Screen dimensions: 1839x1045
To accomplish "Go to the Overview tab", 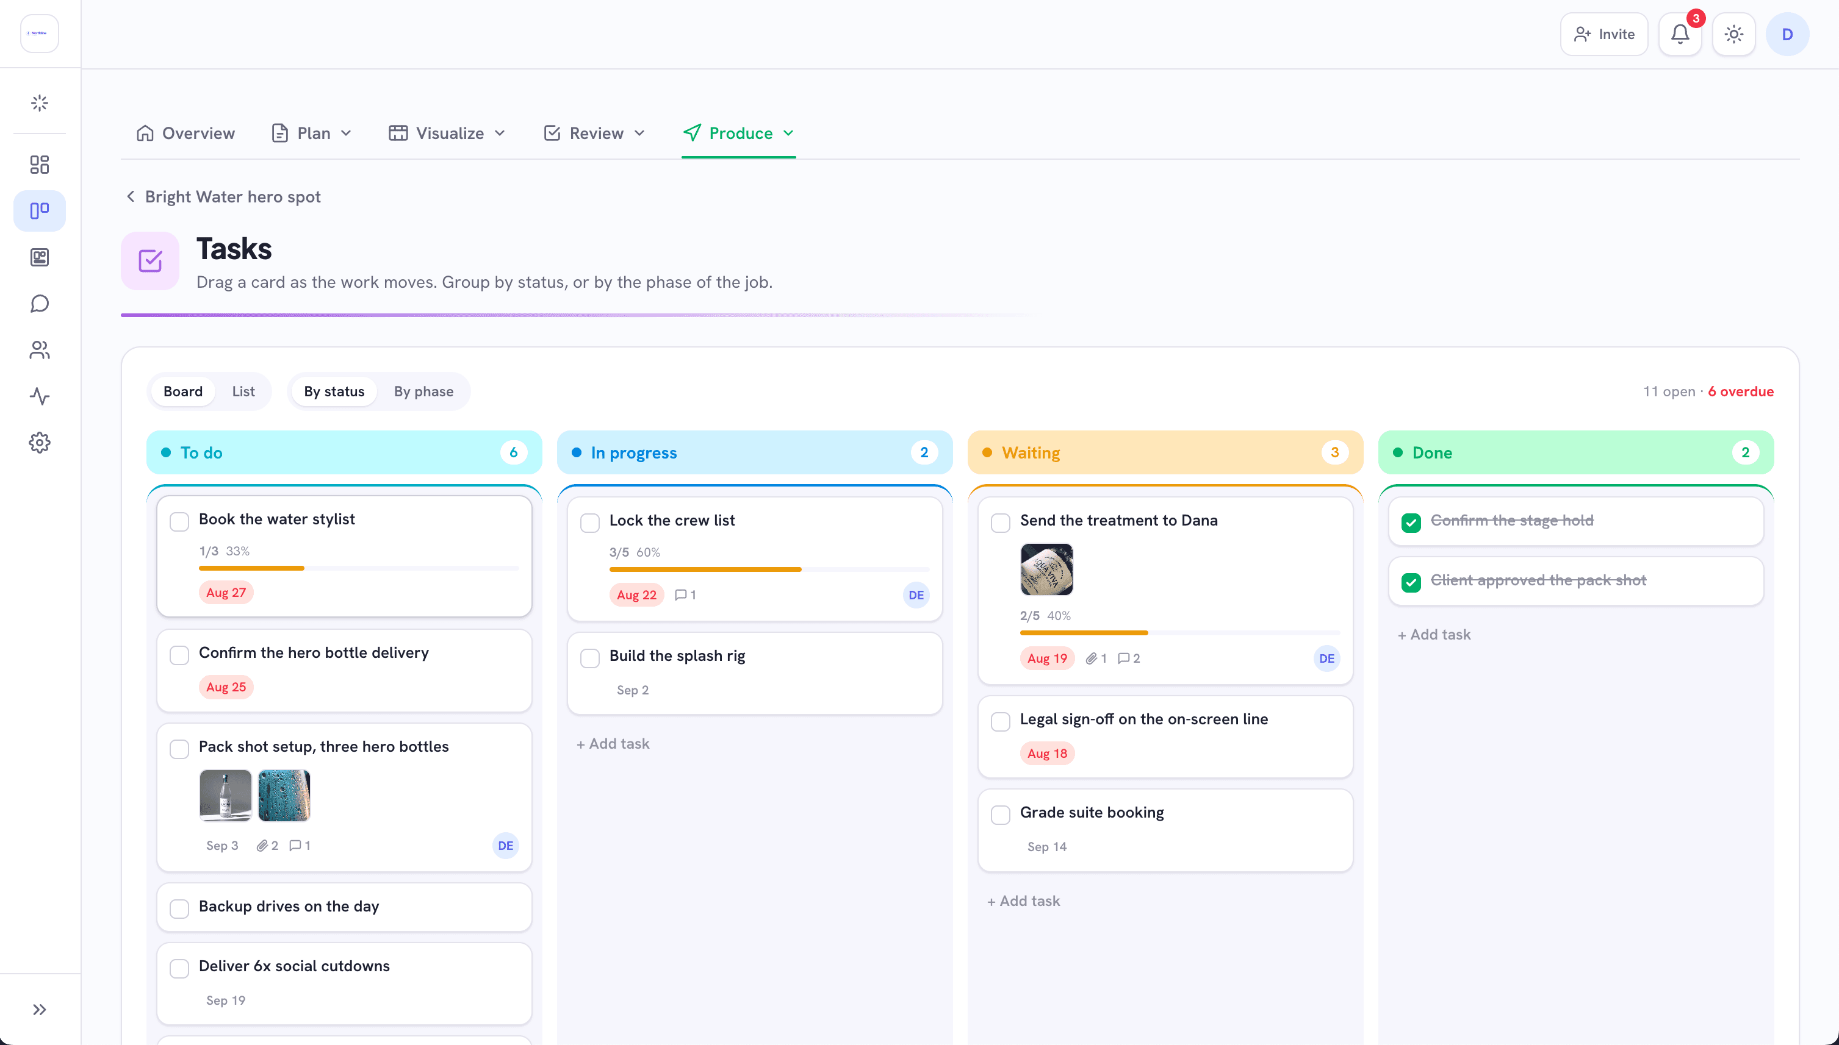I will (186, 134).
